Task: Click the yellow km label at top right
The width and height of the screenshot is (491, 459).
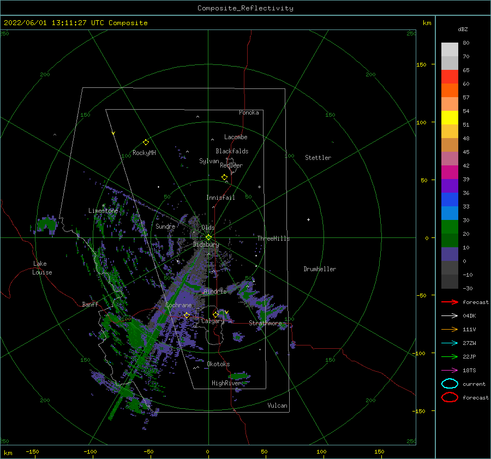Action: pyautogui.click(x=427, y=23)
